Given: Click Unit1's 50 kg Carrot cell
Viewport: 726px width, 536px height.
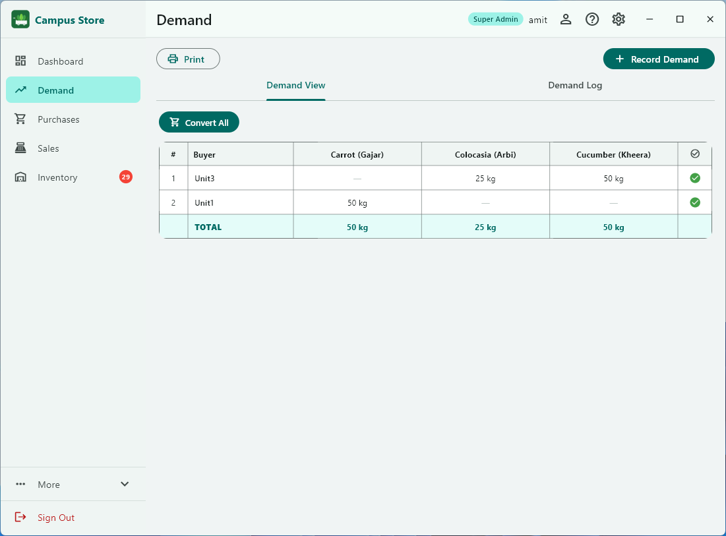Looking at the screenshot, I should [357, 203].
